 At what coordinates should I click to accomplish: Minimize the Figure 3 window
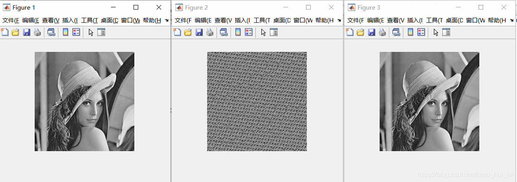pyautogui.click(x=458, y=7)
